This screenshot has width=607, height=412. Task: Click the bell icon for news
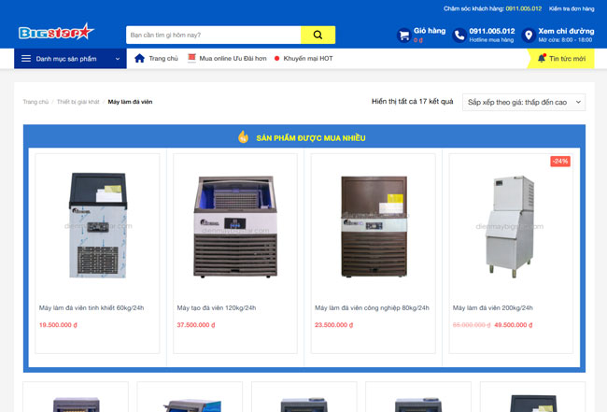541,58
